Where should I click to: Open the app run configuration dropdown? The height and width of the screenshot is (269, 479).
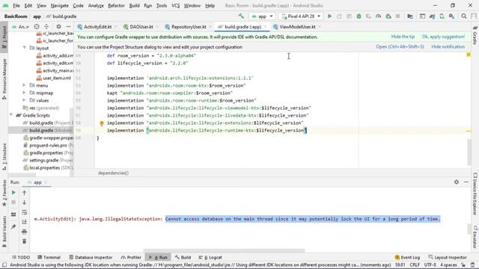click(x=262, y=16)
